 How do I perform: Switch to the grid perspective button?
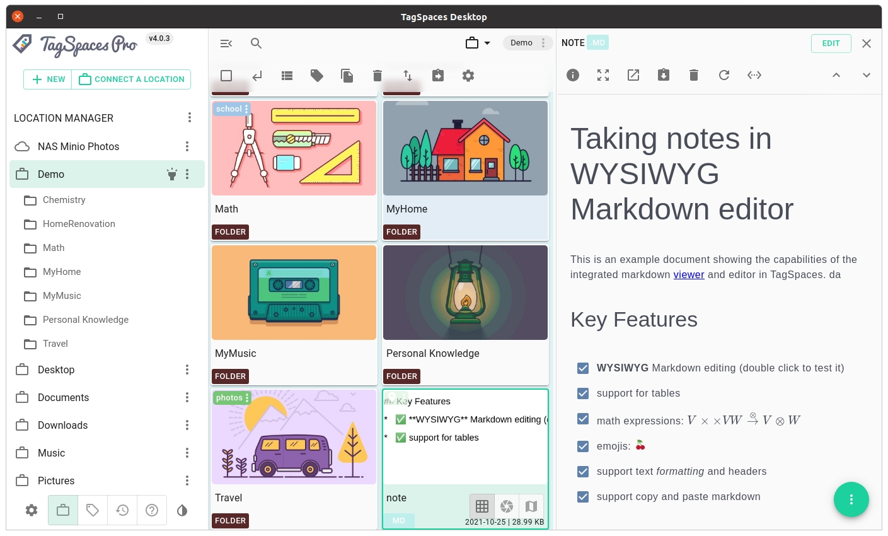pyautogui.click(x=482, y=506)
